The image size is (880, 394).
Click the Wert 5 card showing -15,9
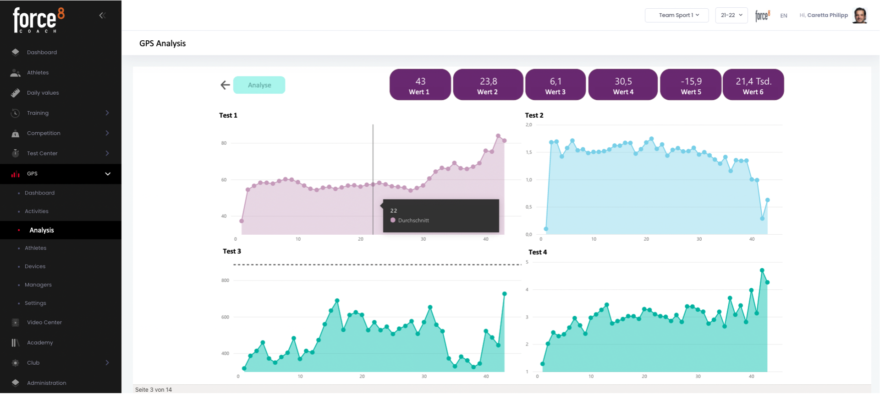coord(691,85)
